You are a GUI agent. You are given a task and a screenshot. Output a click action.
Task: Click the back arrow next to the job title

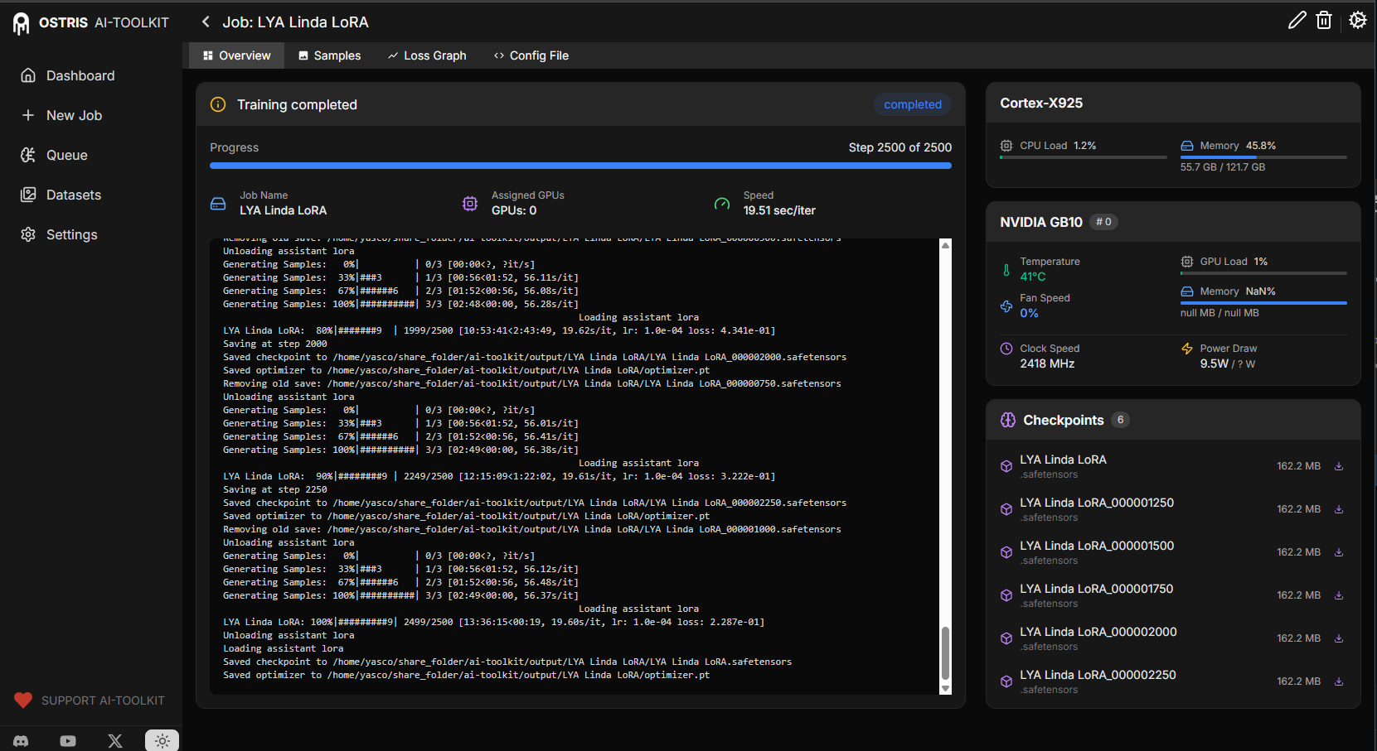pyautogui.click(x=205, y=22)
